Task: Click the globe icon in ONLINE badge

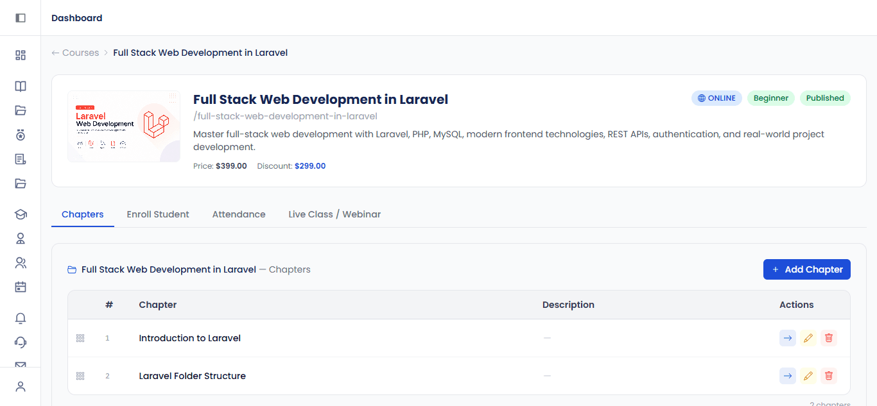Action: pos(702,98)
